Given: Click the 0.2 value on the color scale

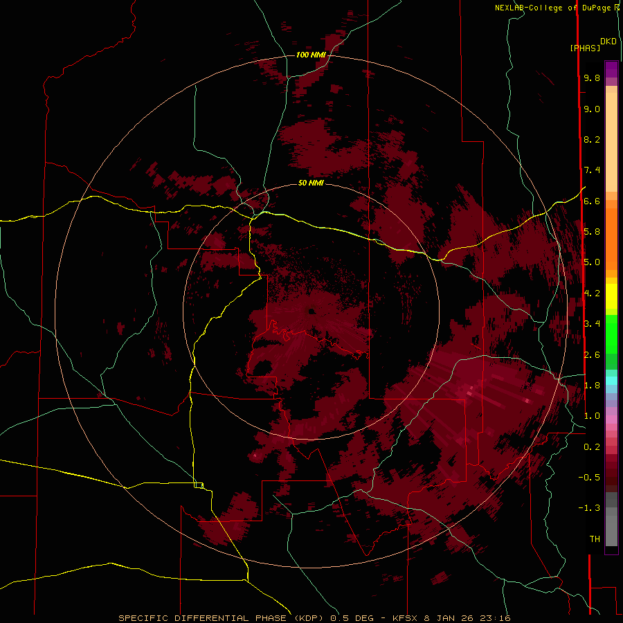Looking at the screenshot, I should (592, 447).
